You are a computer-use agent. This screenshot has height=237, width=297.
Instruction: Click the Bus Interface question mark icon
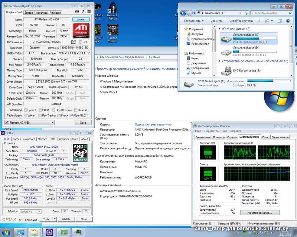click(x=89, y=53)
